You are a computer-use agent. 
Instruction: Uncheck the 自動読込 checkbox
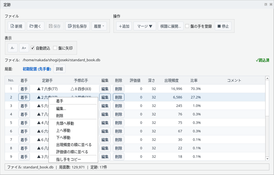pos(33,48)
